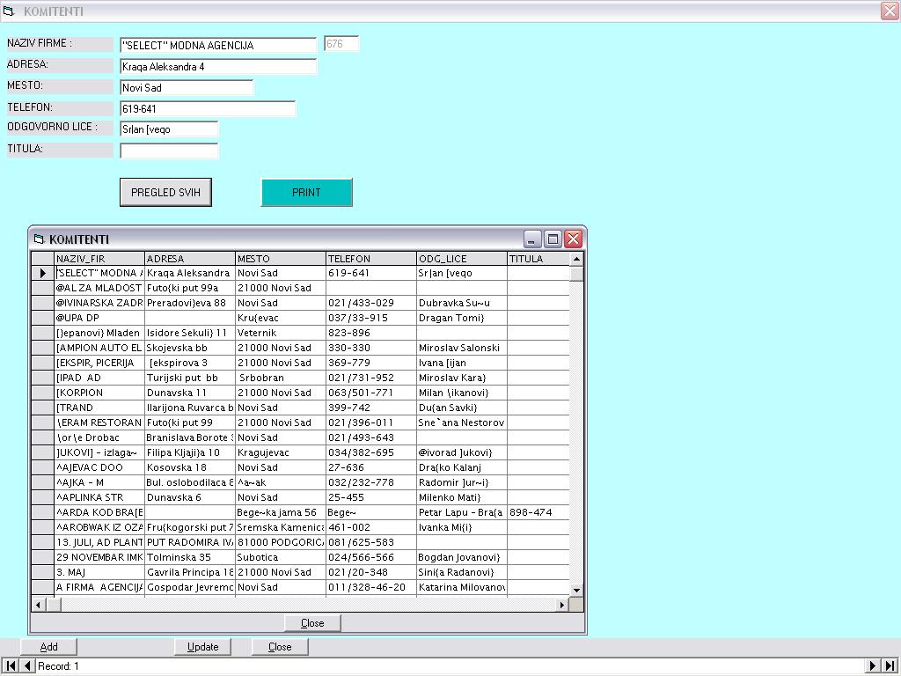The image size is (901, 676).
Task: Click grid horizontal scroll left arrow
Action: pyautogui.click(x=39, y=604)
